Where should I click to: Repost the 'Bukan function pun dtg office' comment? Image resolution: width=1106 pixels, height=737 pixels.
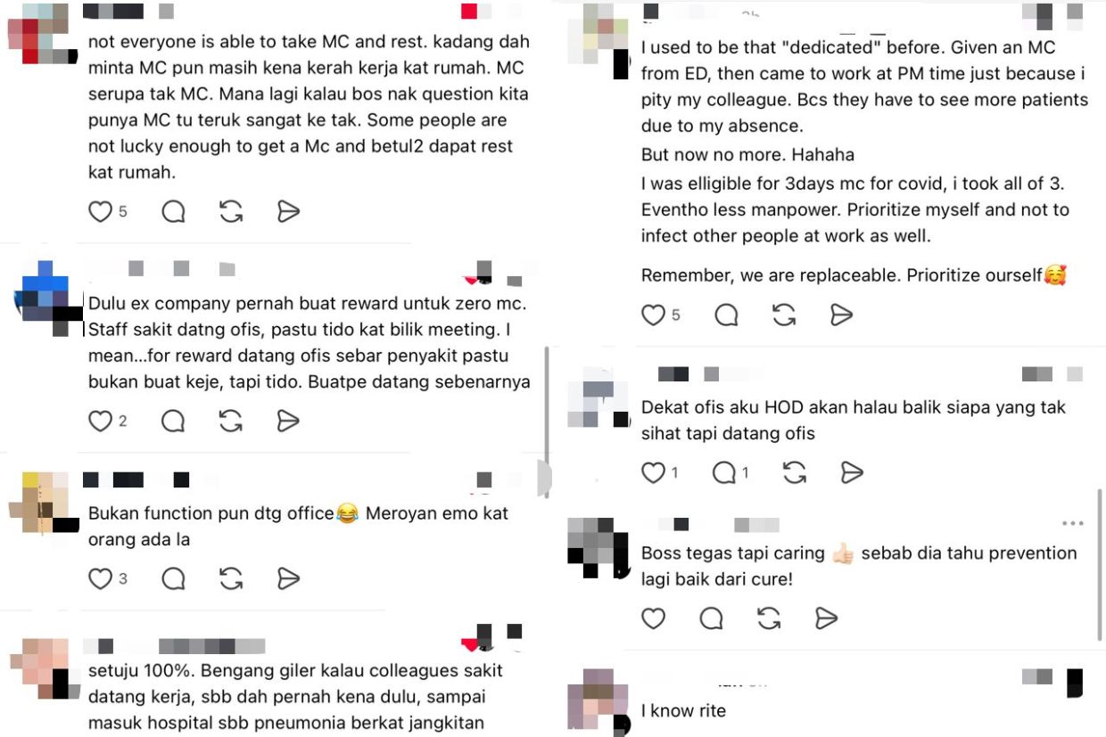point(231,578)
